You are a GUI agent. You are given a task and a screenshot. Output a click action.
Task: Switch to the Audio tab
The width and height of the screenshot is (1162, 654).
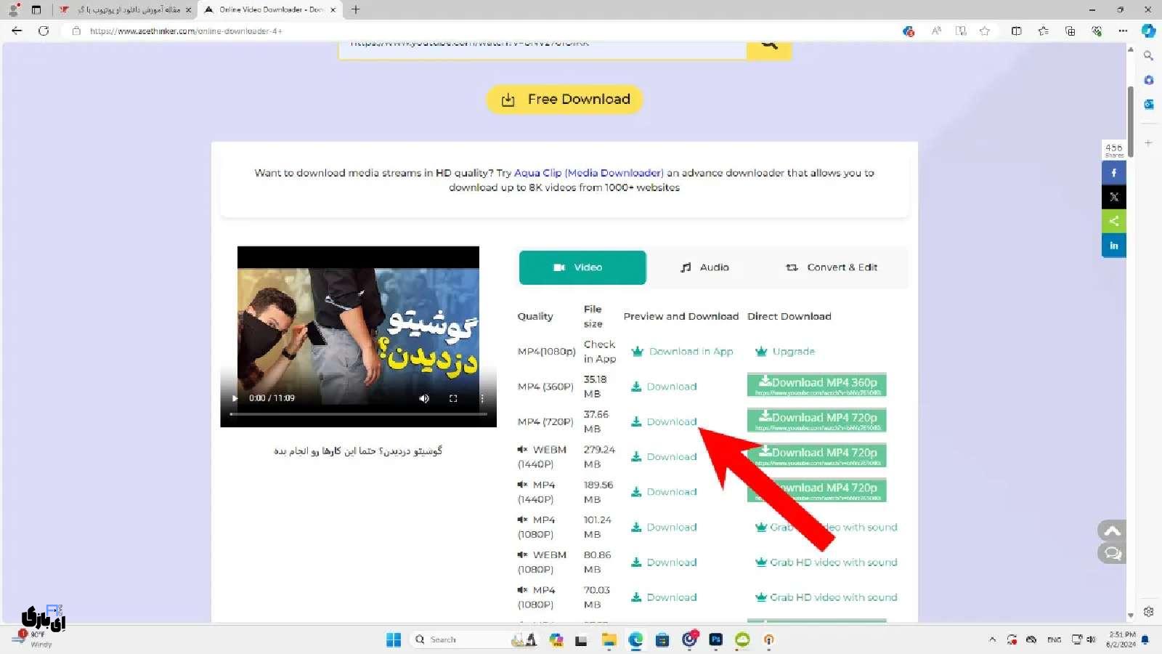point(705,267)
